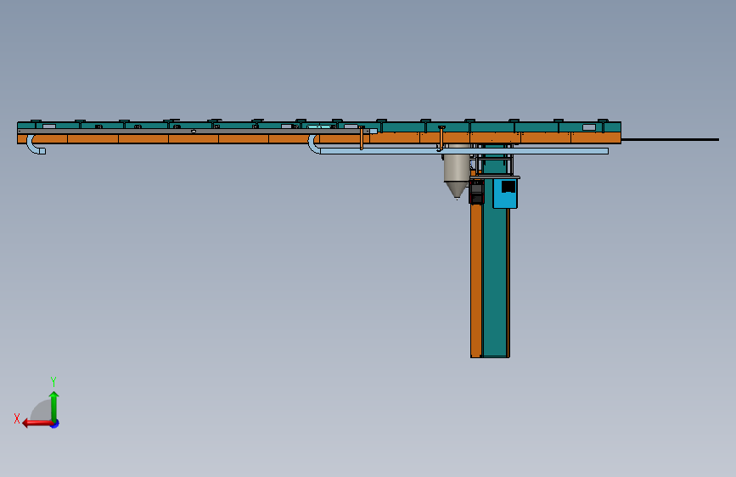Click the green Y axis arrow of triad
Viewport: 736px width, 477px height.
pos(54,406)
